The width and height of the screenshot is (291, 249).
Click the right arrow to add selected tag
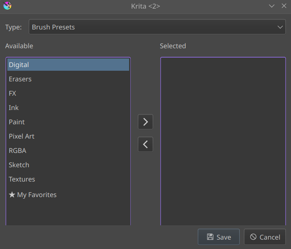click(x=145, y=122)
